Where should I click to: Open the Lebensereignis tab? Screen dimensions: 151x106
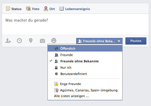(74, 9)
